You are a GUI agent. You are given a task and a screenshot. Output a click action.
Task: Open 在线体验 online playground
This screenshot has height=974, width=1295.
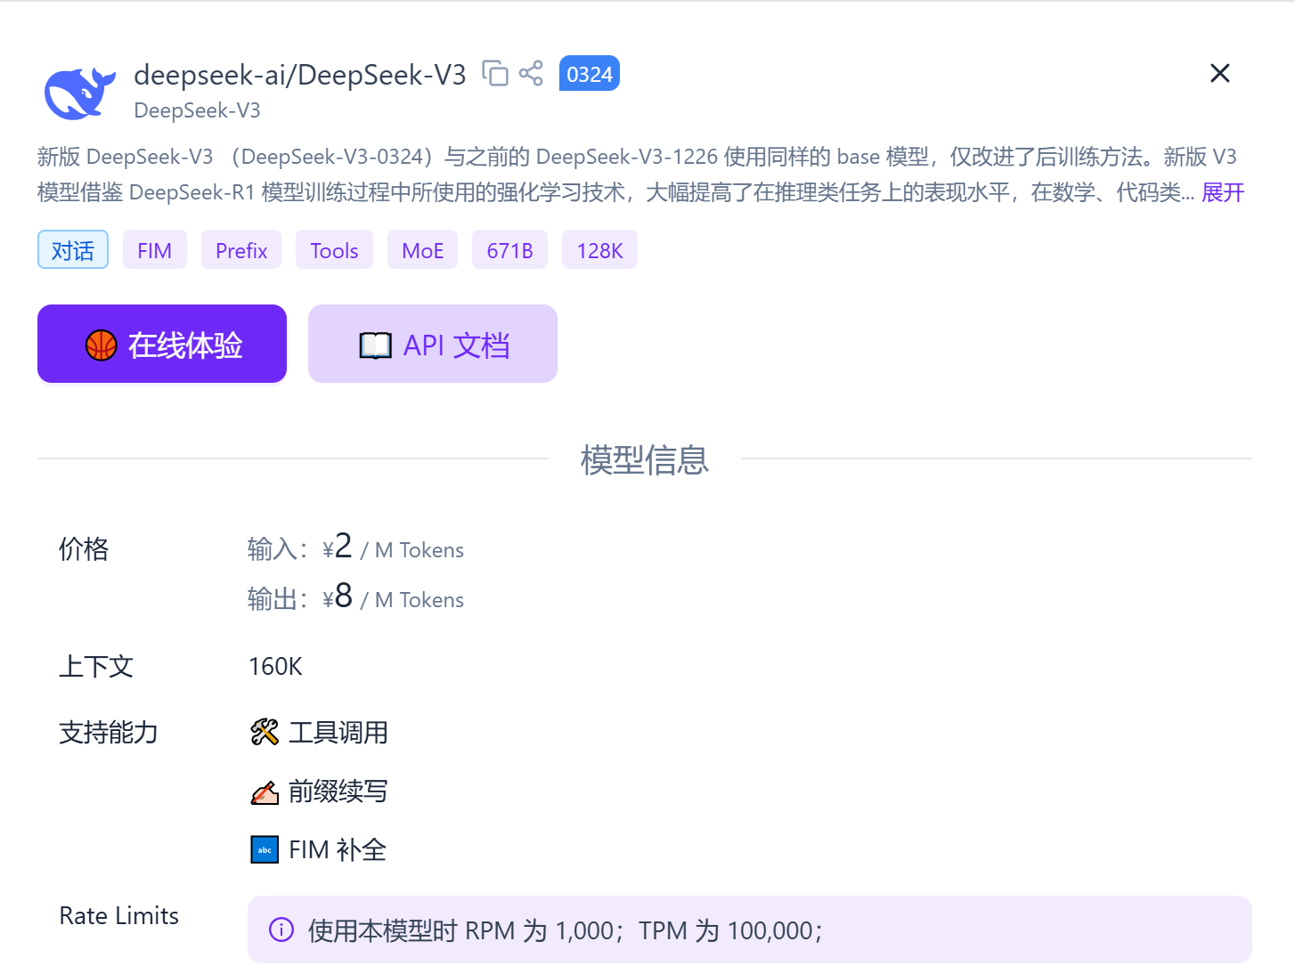click(x=162, y=344)
